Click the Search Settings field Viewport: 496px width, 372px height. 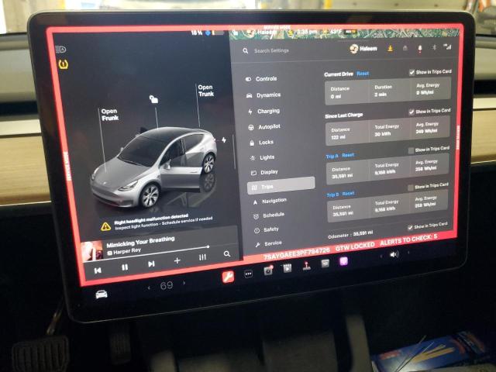click(x=271, y=50)
